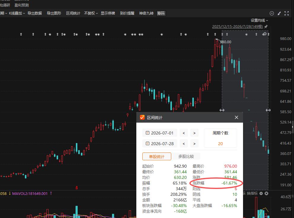Click the red S marker below chart

77,187
